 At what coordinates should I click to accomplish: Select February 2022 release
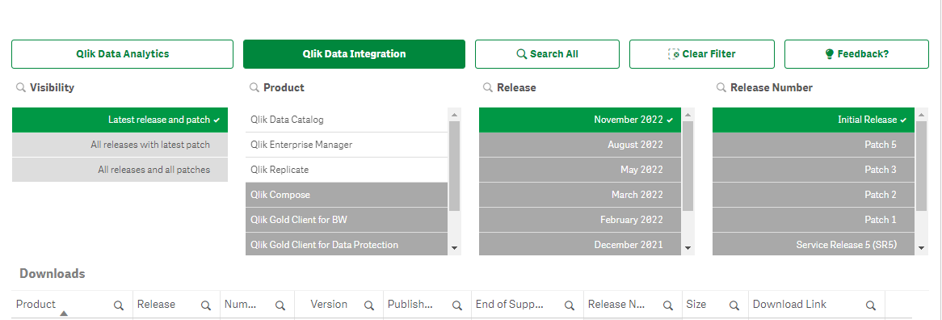pyautogui.click(x=580, y=220)
